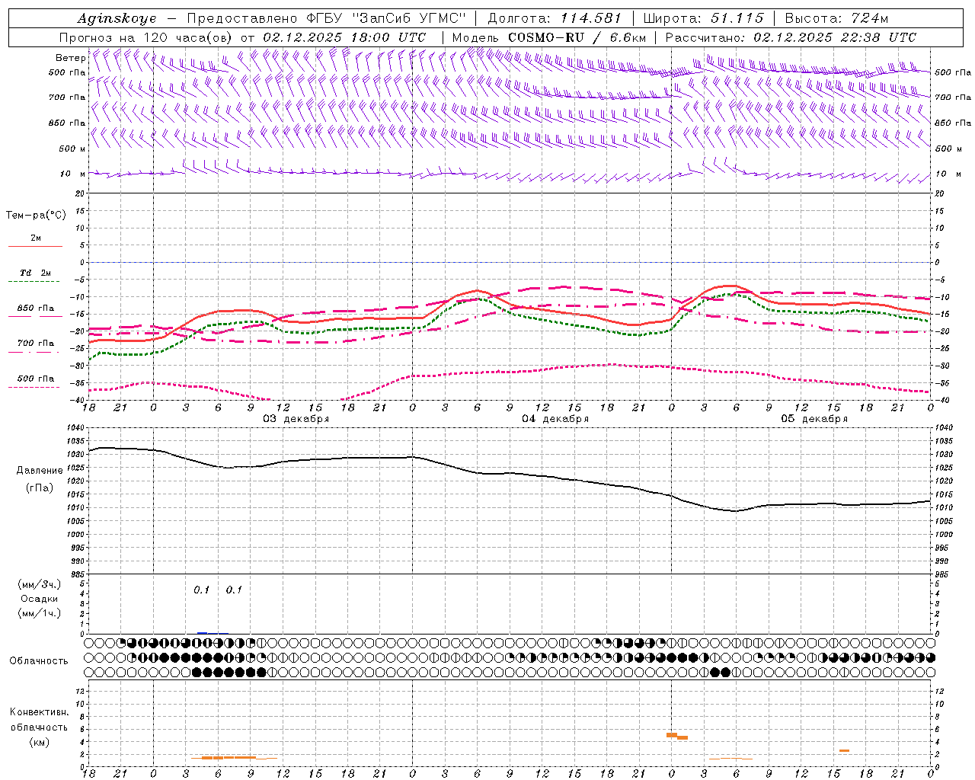Click the small blue precipitation bar on 03 декабря

pos(202,632)
